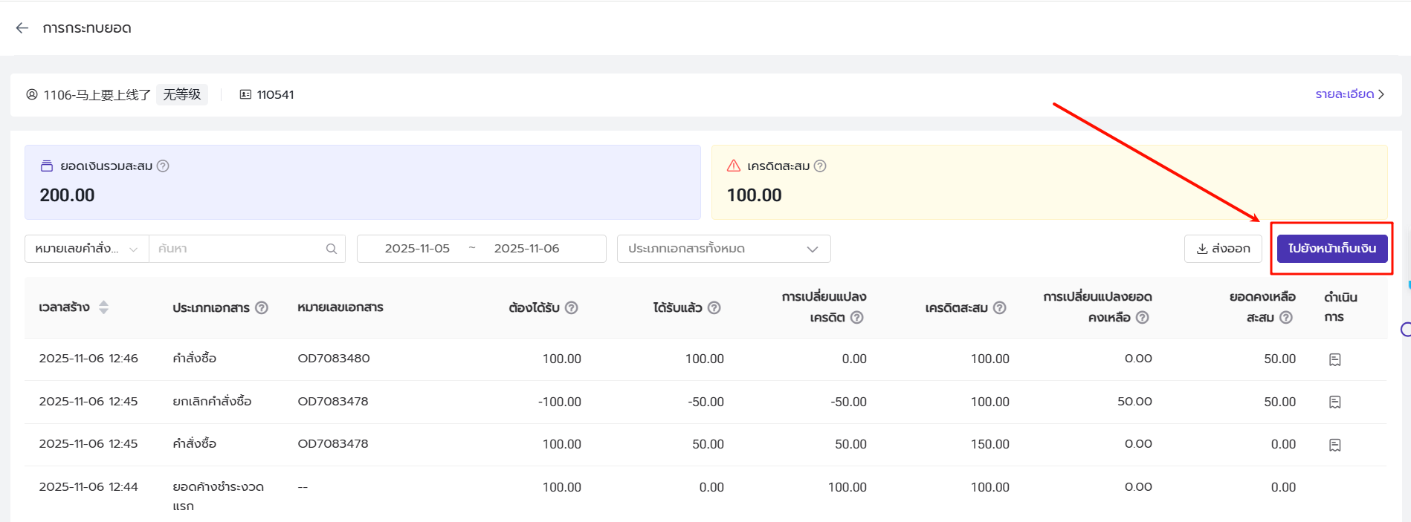Viewport: 1411px width, 522px height.
Task: Click the help icon next to เครดิตสะสม card title
Action: pyautogui.click(x=820, y=166)
